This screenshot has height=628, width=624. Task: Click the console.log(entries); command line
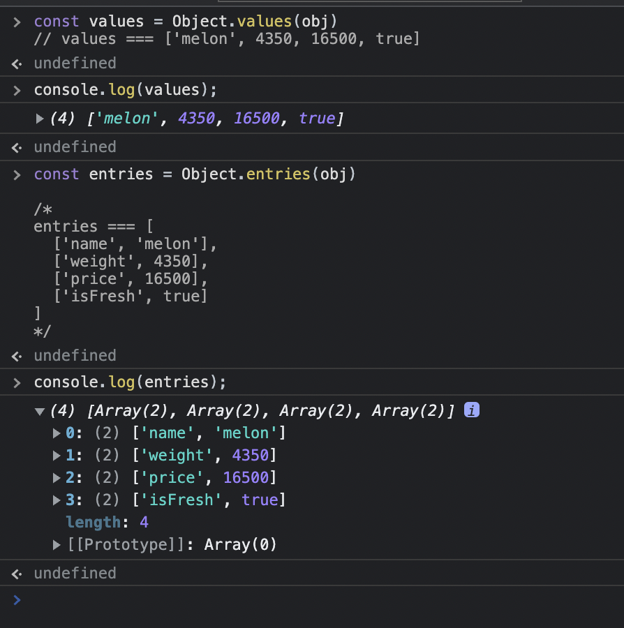130,382
